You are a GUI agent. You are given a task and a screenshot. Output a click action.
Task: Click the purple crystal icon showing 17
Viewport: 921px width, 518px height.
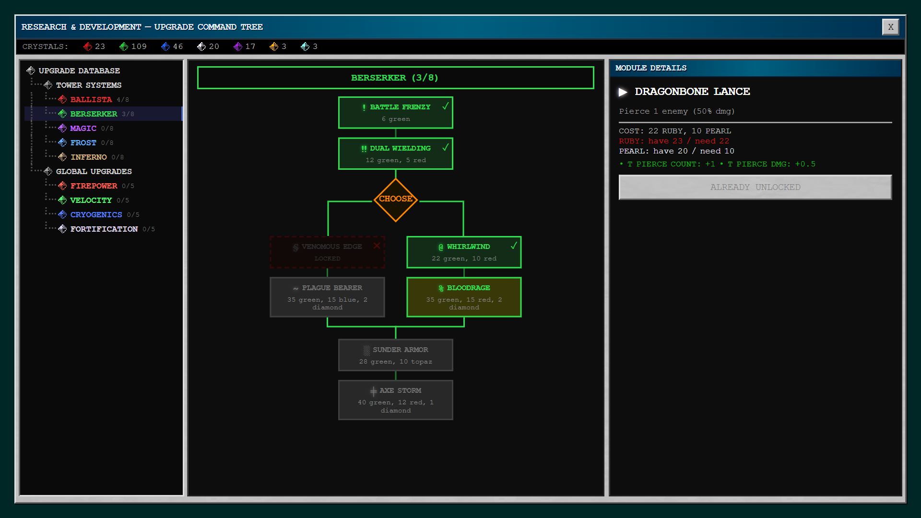(x=238, y=47)
